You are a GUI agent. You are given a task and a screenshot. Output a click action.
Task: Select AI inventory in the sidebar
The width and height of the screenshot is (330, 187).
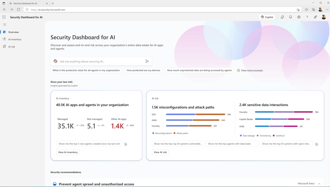click(15, 40)
